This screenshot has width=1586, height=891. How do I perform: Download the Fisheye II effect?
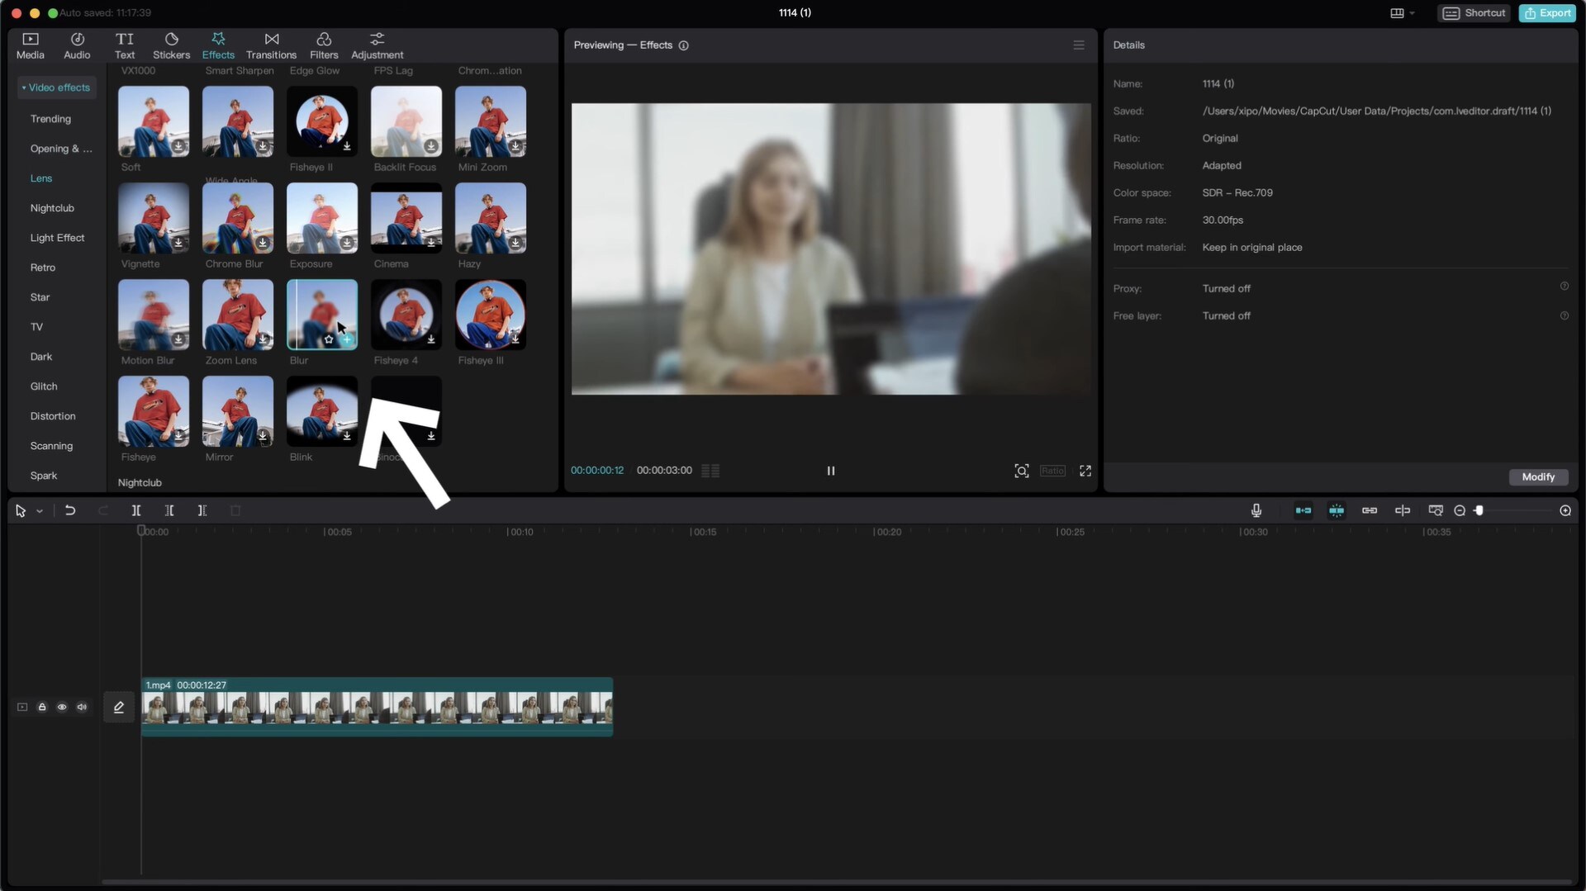(347, 146)
